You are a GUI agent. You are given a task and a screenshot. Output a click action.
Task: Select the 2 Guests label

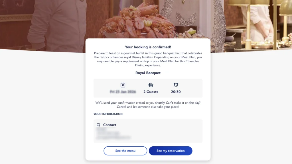coord(151,92)
